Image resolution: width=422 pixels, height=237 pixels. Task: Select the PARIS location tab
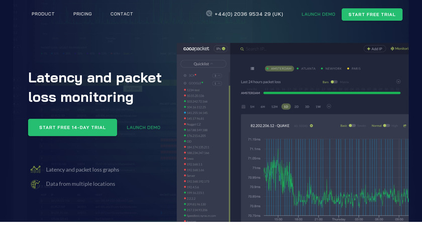click(354, 69)
